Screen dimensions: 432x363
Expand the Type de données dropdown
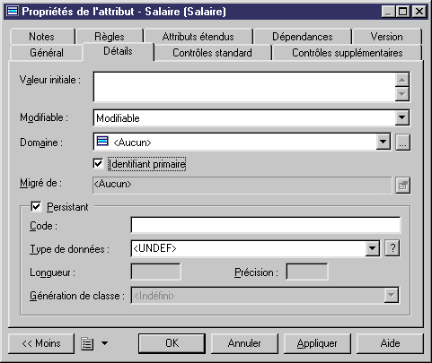pyautogui.click(x=373, y=248)
